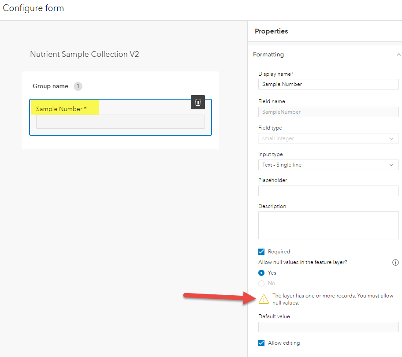This screenshot has width=402, height=357.
Task: Click the Properties panel title
Action: [272, 31]
